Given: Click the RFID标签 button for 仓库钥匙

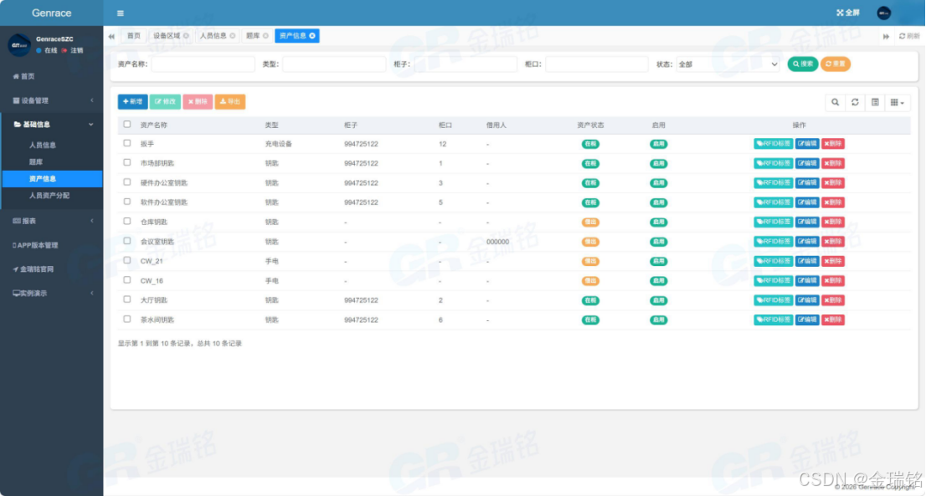Looking at the screenshot, I should (x=773, y=222).
